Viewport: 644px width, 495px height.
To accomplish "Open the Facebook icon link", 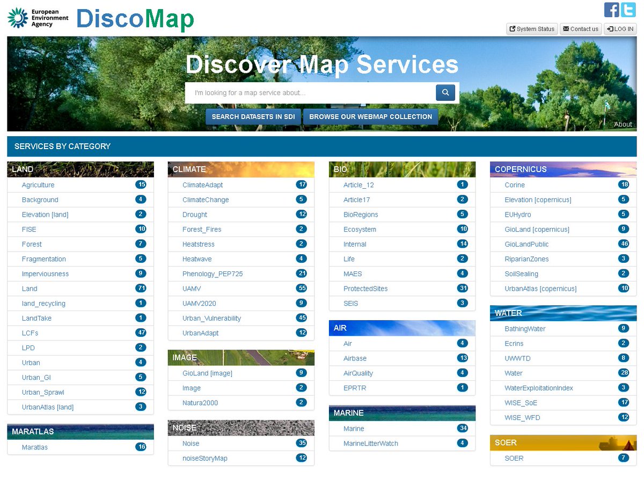I will tap(611, 10).
